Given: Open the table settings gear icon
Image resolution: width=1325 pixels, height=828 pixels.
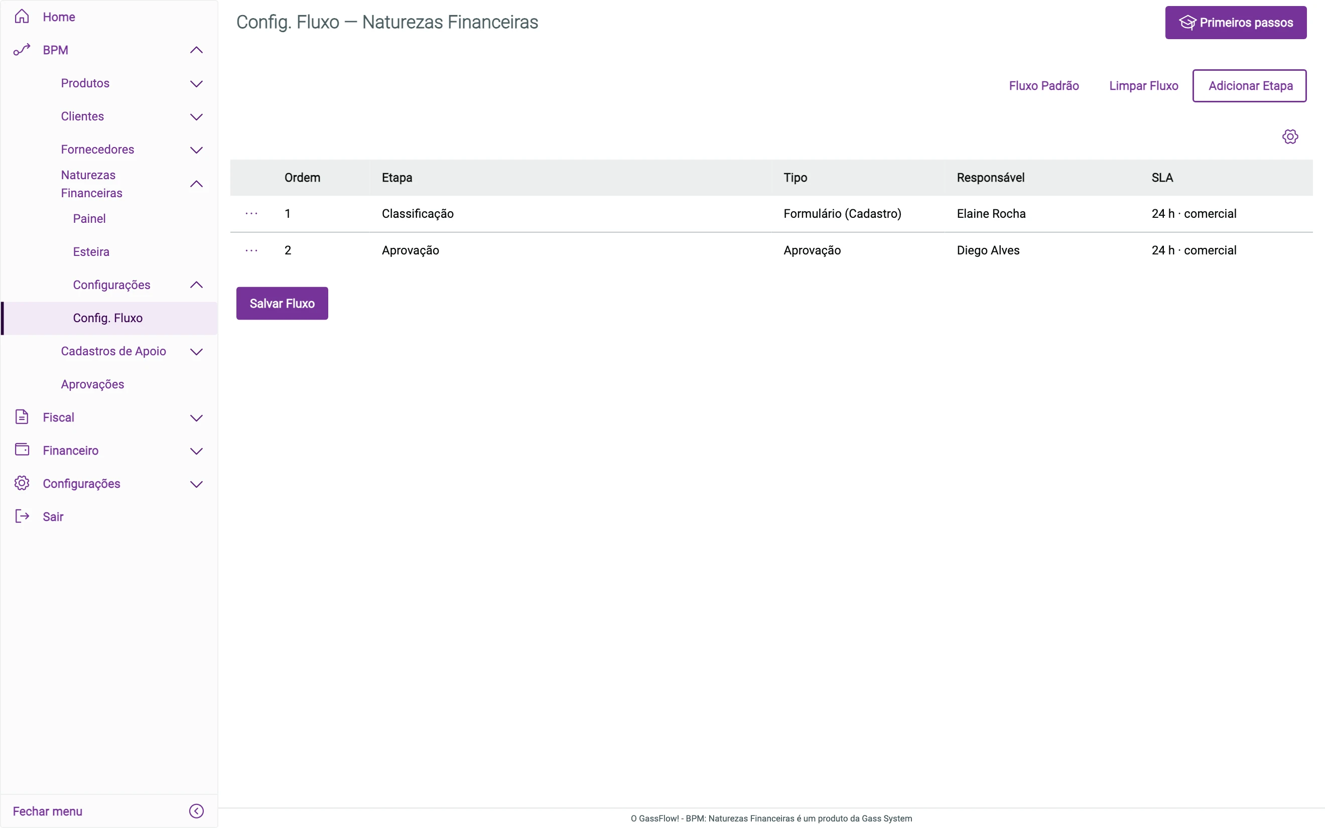Looking at the screenshot, I should (1290, 136).
